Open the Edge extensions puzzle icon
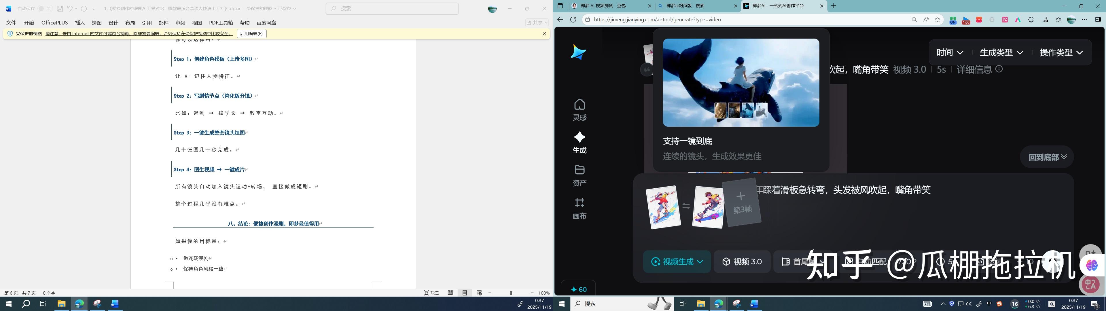The height and width of the screenshot is (311, 1106). click(x=1031, y=20)
